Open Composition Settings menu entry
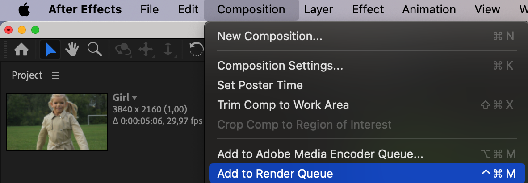 coord(280,66)
